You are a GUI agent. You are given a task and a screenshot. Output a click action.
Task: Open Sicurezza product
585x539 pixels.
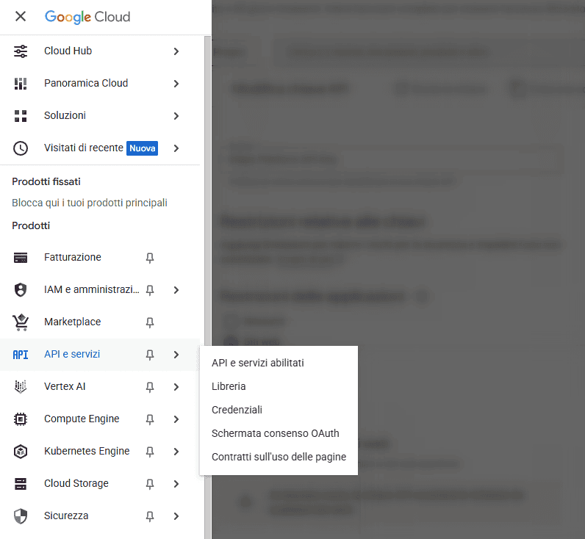click(x=100, y=516)
